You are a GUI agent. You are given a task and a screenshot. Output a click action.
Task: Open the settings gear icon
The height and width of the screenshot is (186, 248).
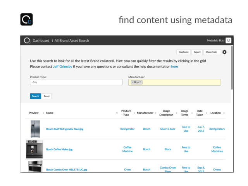224,52
